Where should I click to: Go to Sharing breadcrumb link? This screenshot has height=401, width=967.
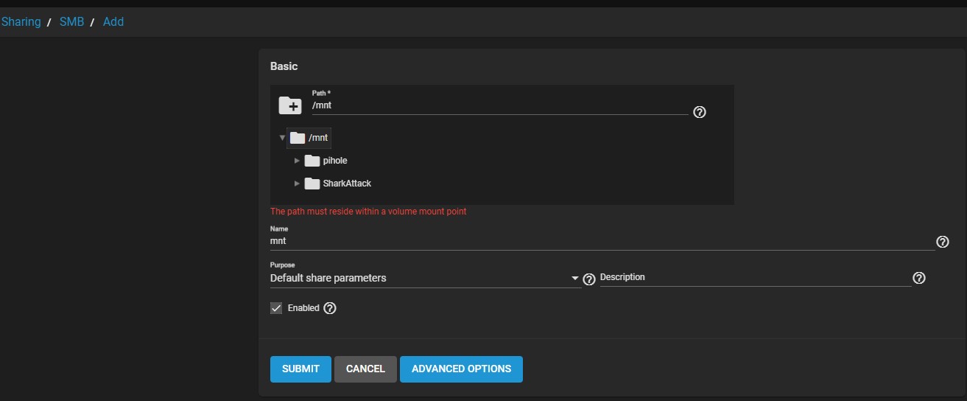21,22
